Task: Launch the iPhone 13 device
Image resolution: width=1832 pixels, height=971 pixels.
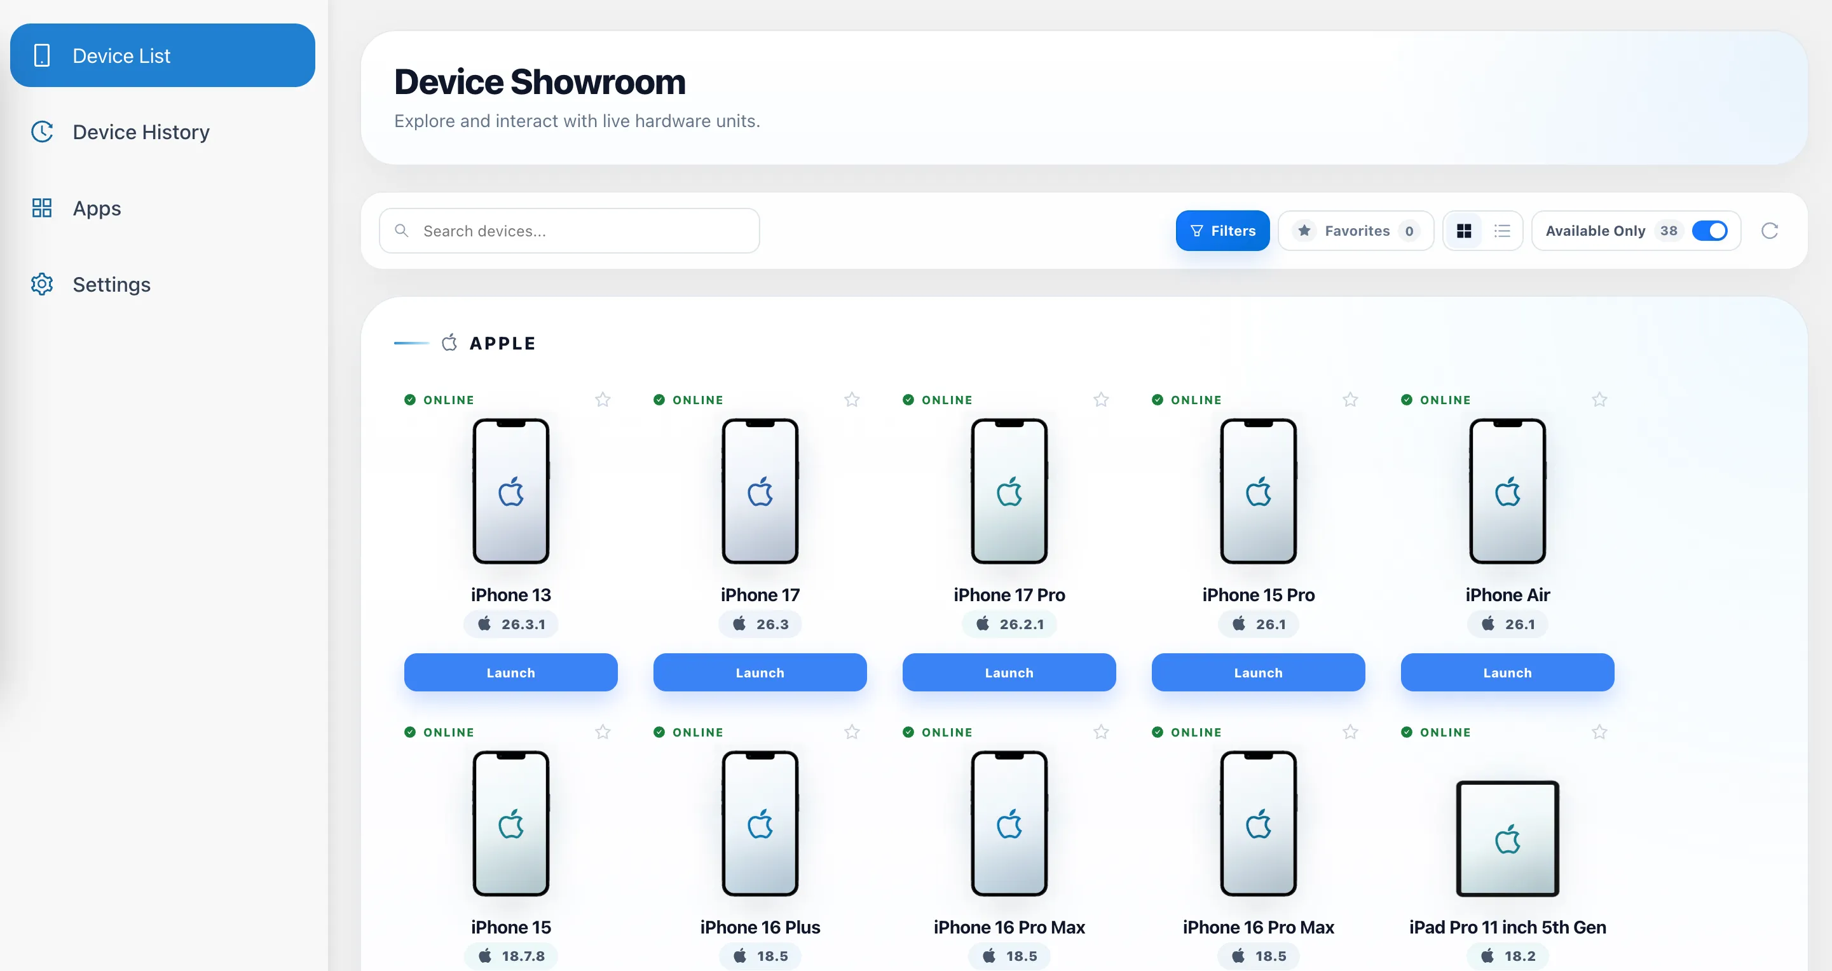Action: 510,672
